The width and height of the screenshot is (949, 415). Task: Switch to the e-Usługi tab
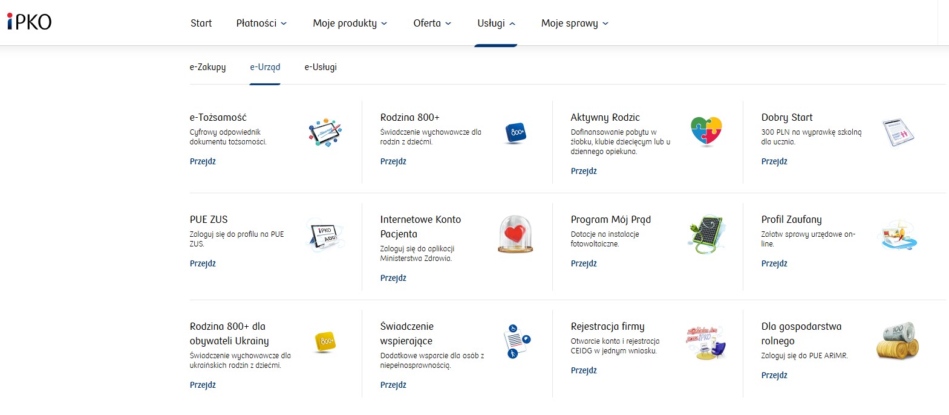coord(321,67)
